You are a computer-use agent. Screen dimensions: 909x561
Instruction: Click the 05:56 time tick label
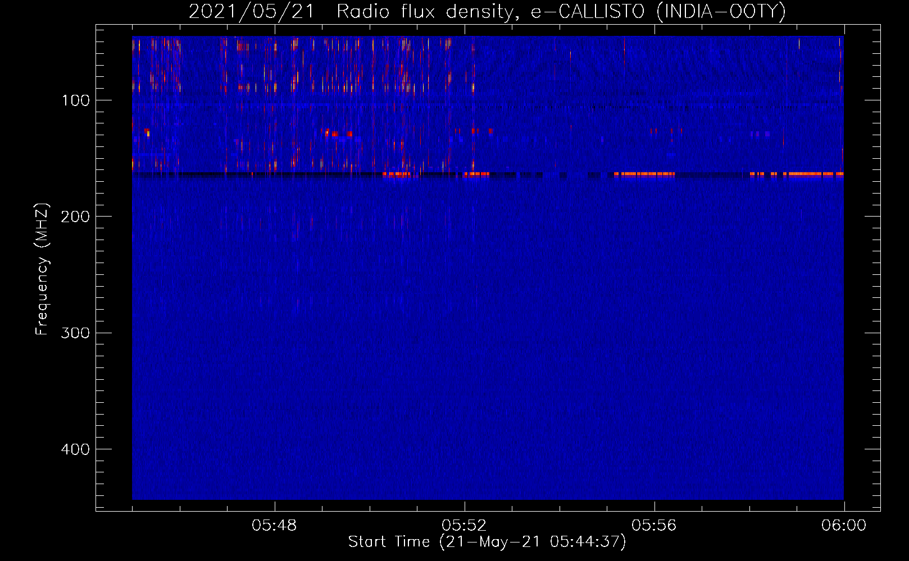(654, 526)
